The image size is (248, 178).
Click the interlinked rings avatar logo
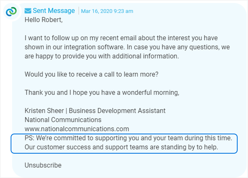pos(11,11)
